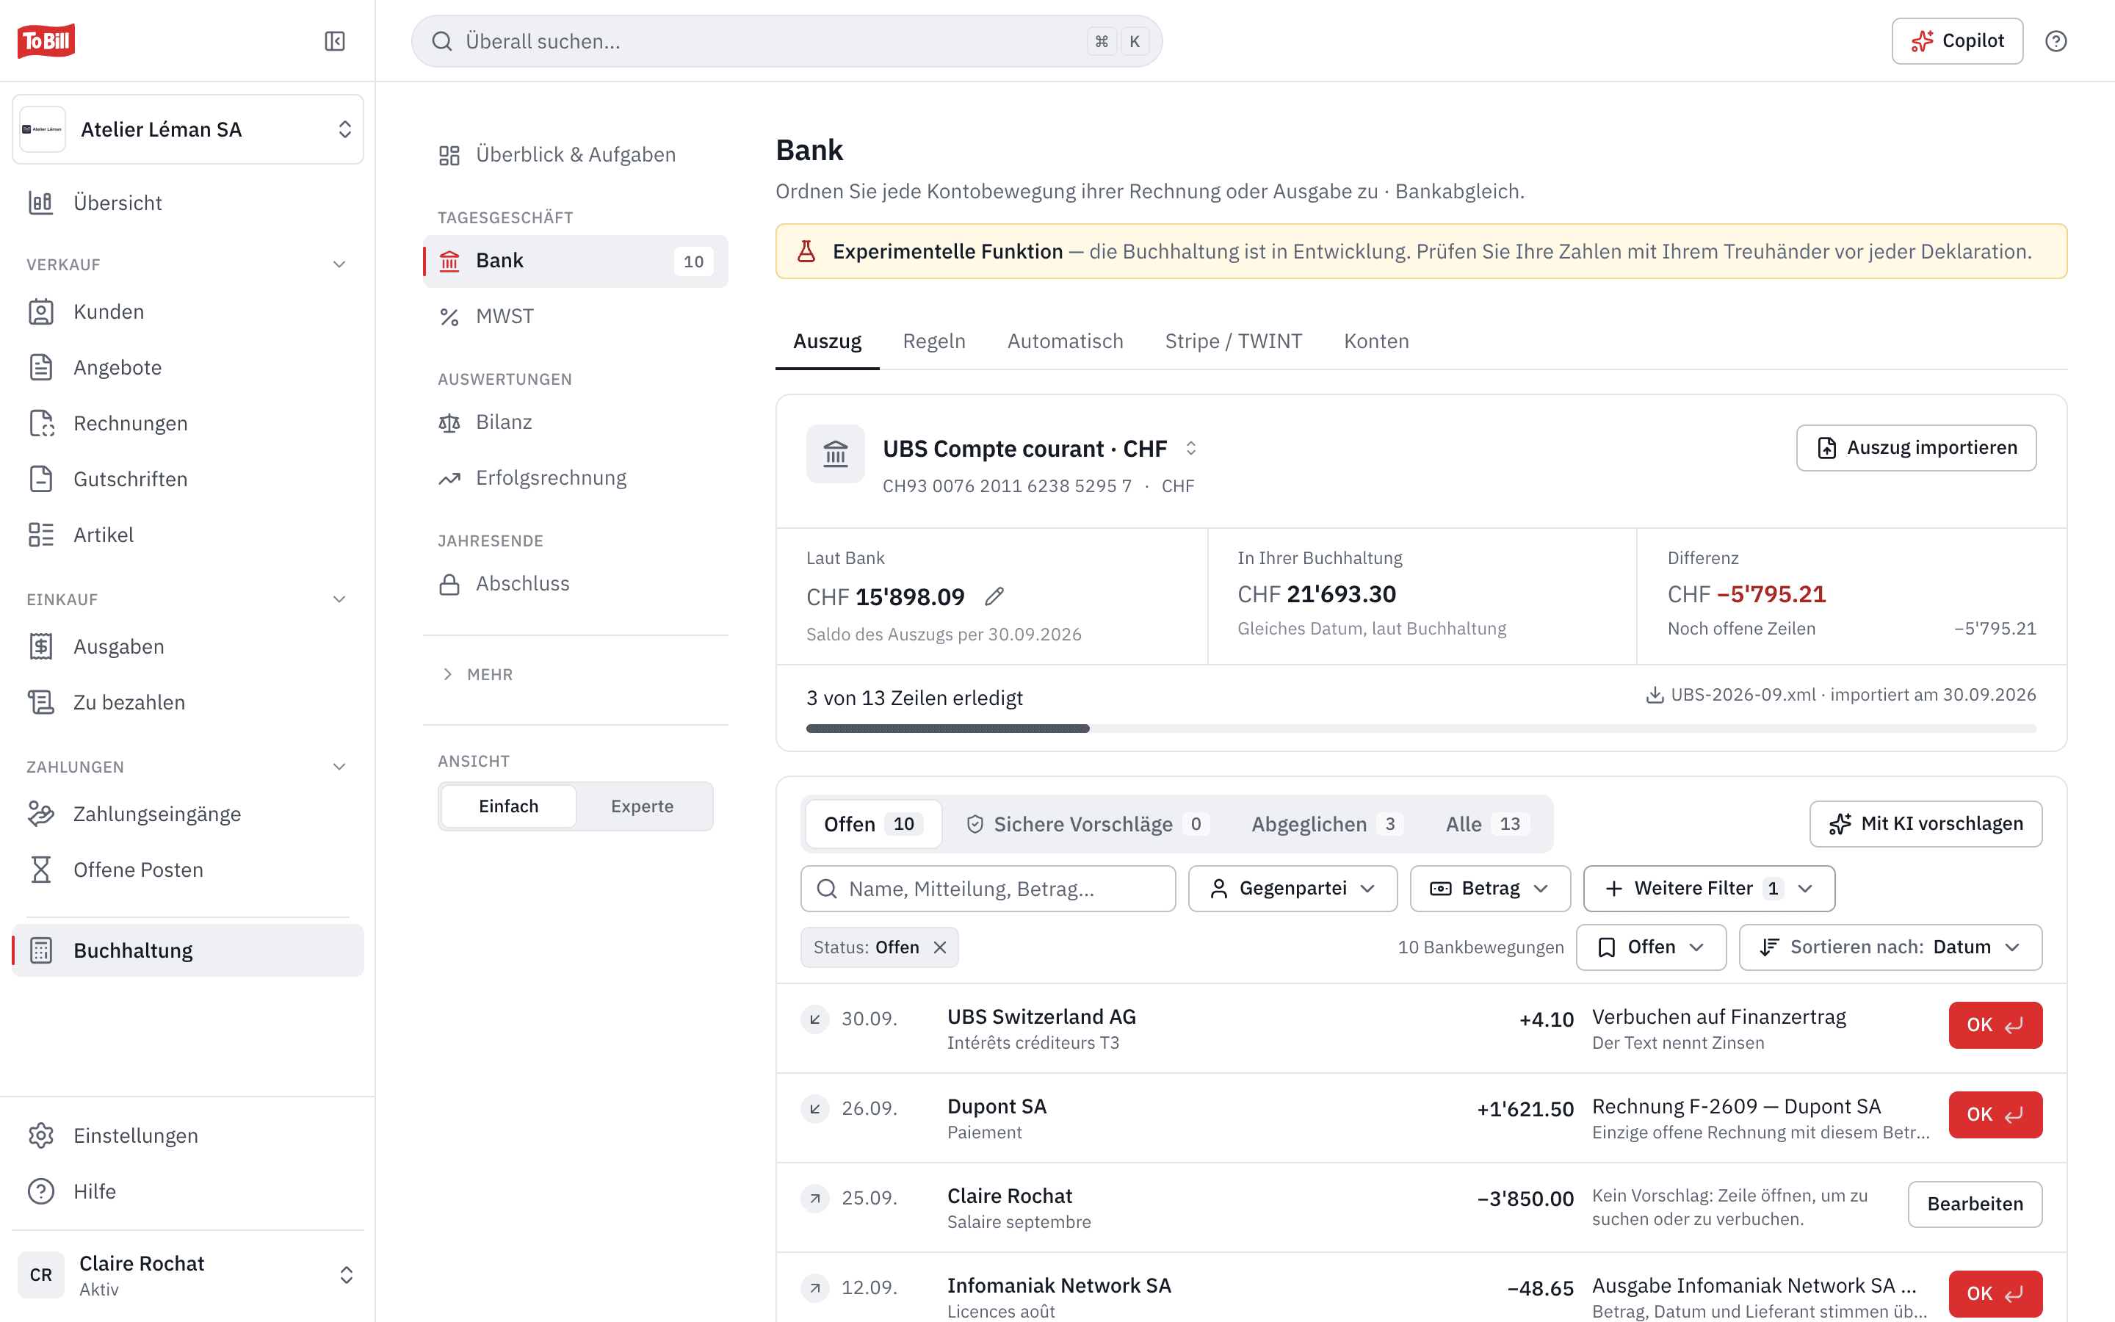Viewport: 2115px width, 1322px height.
Task: Switch to the Konten tab
Action: tap(1375, 341)
